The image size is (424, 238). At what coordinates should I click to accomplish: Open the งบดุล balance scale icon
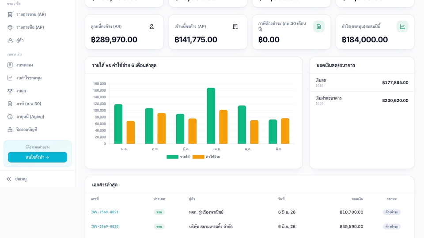[10, 91]
